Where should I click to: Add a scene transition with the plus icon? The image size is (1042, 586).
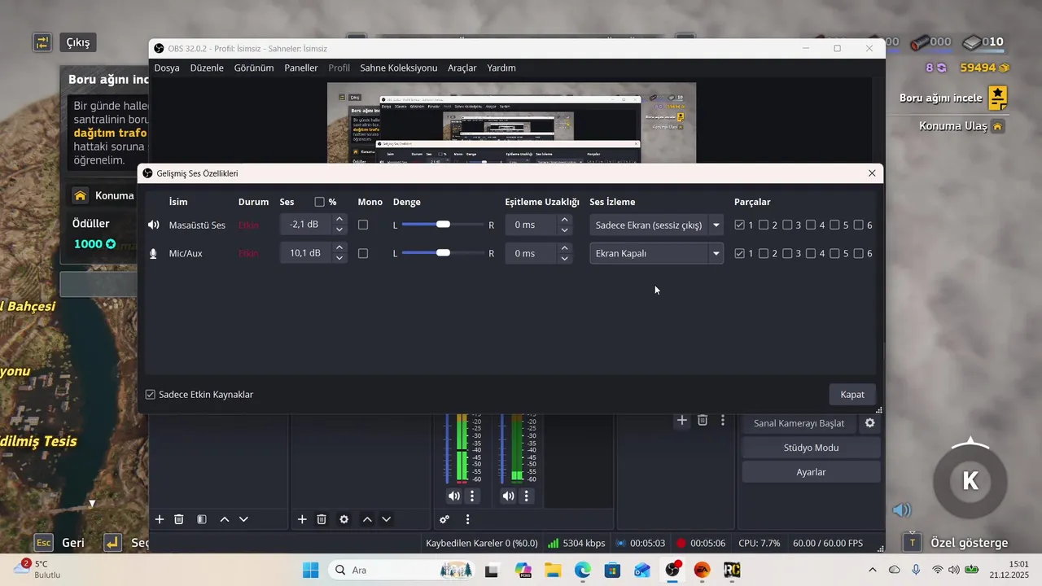point(682,421)
